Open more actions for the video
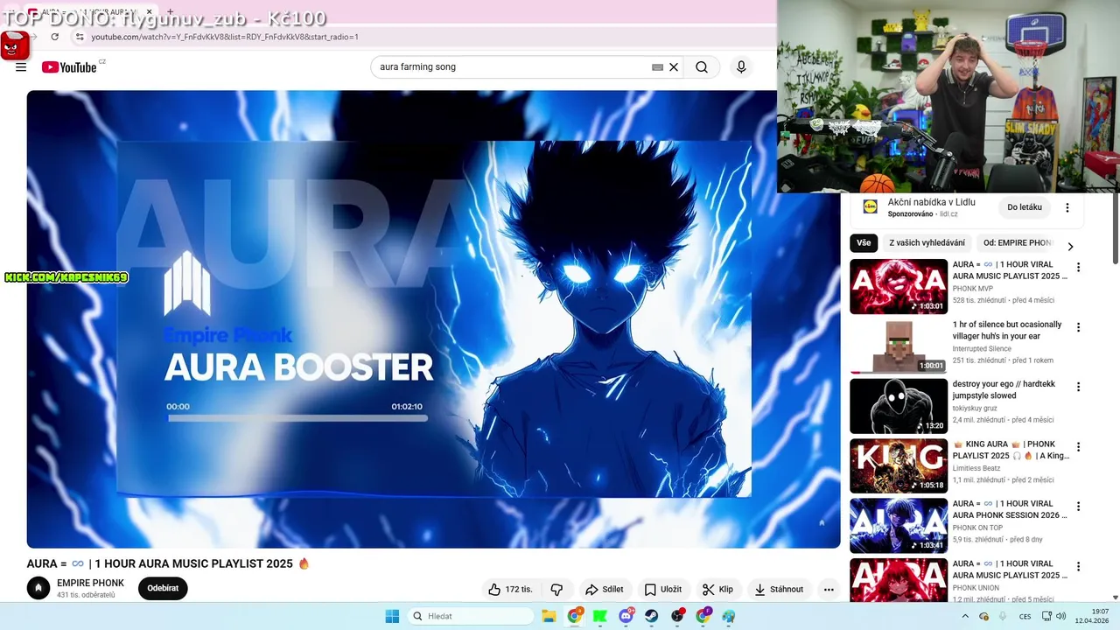This screenshot has height=630, width=1120. (x=829, y=589)
